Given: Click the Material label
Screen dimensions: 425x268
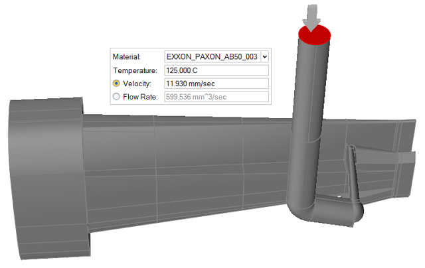Looking at the screenshot, I should [x=127, y=57].
